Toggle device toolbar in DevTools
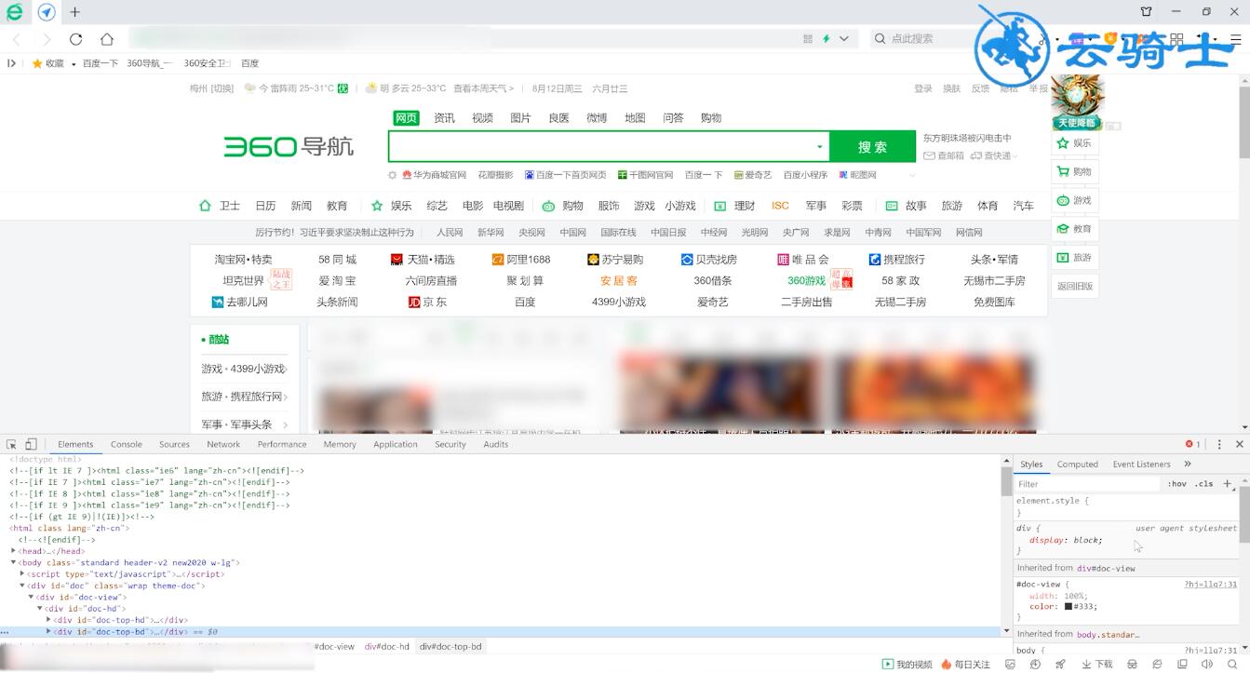This screenshot has width=1250, height=673. (x=31, y=444)
